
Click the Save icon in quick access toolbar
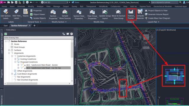[x=16, y=2]
